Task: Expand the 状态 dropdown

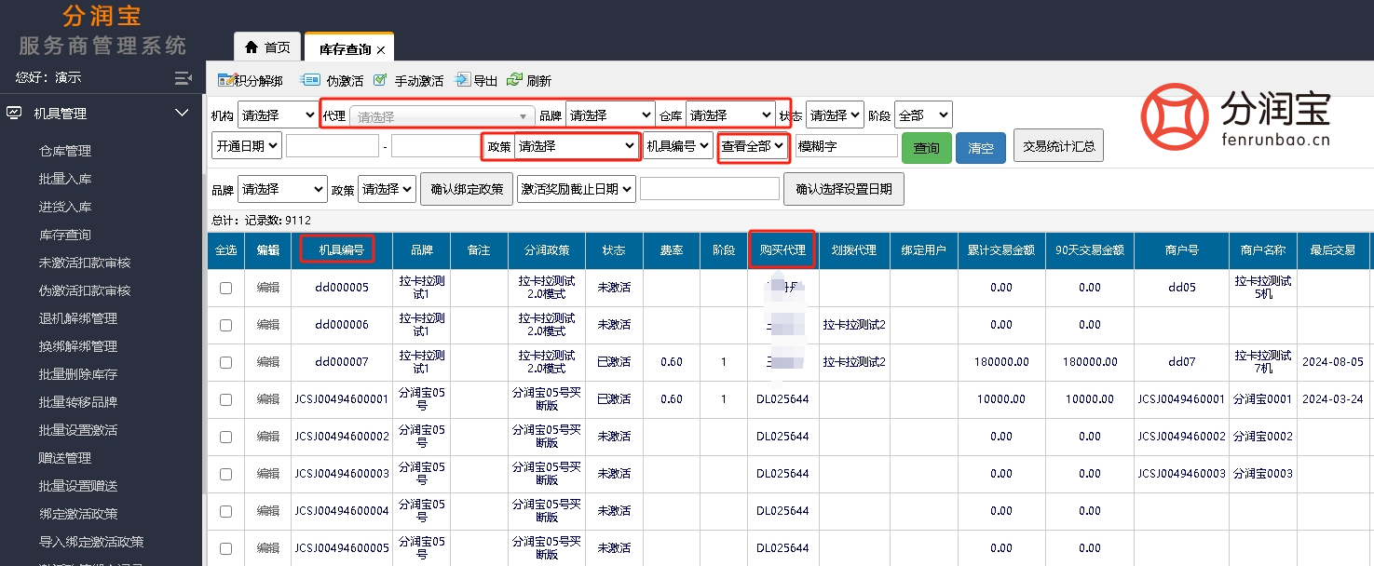Action: click(833, 114)
